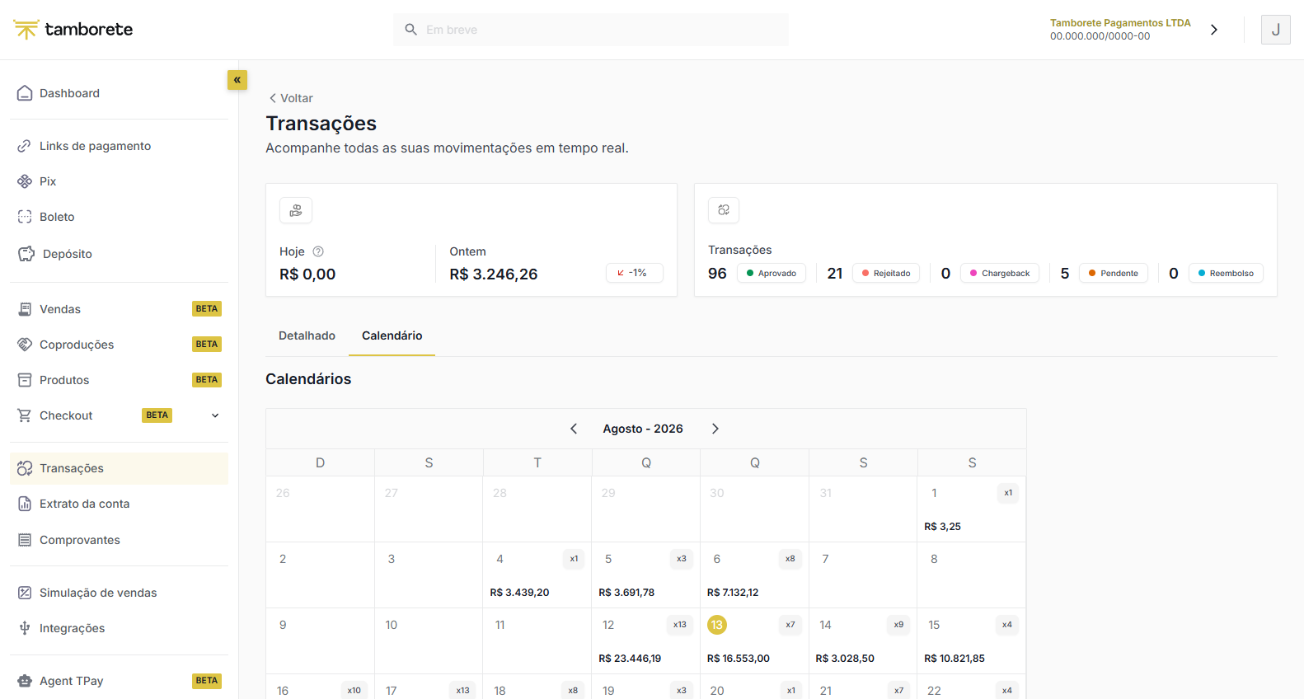Filter by Reembolso status badge
This screenshot has height=699, width=1304.
[x=1226, y=273]
